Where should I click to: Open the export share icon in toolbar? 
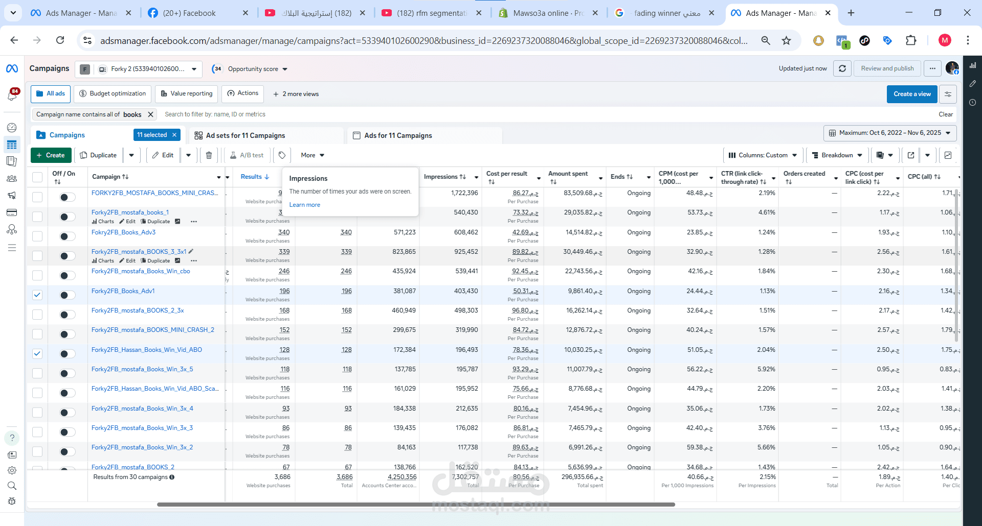pyautogui.click(x=911, y=155)
